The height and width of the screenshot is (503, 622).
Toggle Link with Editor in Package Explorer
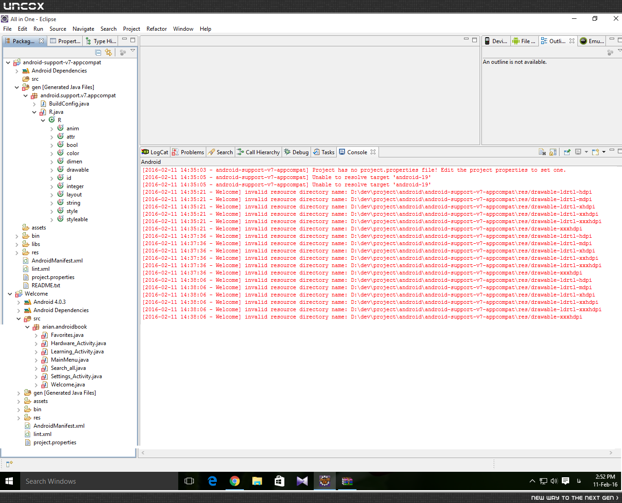108,52
